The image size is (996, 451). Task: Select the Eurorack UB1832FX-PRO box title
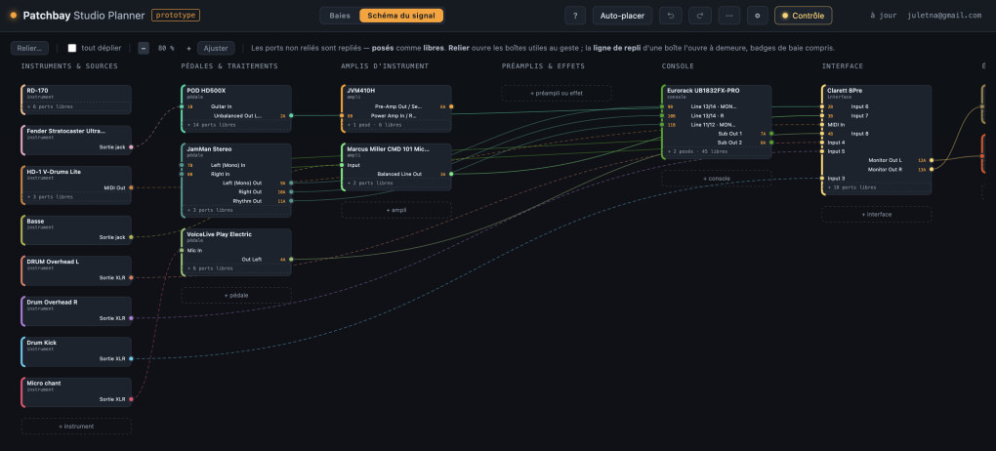(x=703, y=90)
